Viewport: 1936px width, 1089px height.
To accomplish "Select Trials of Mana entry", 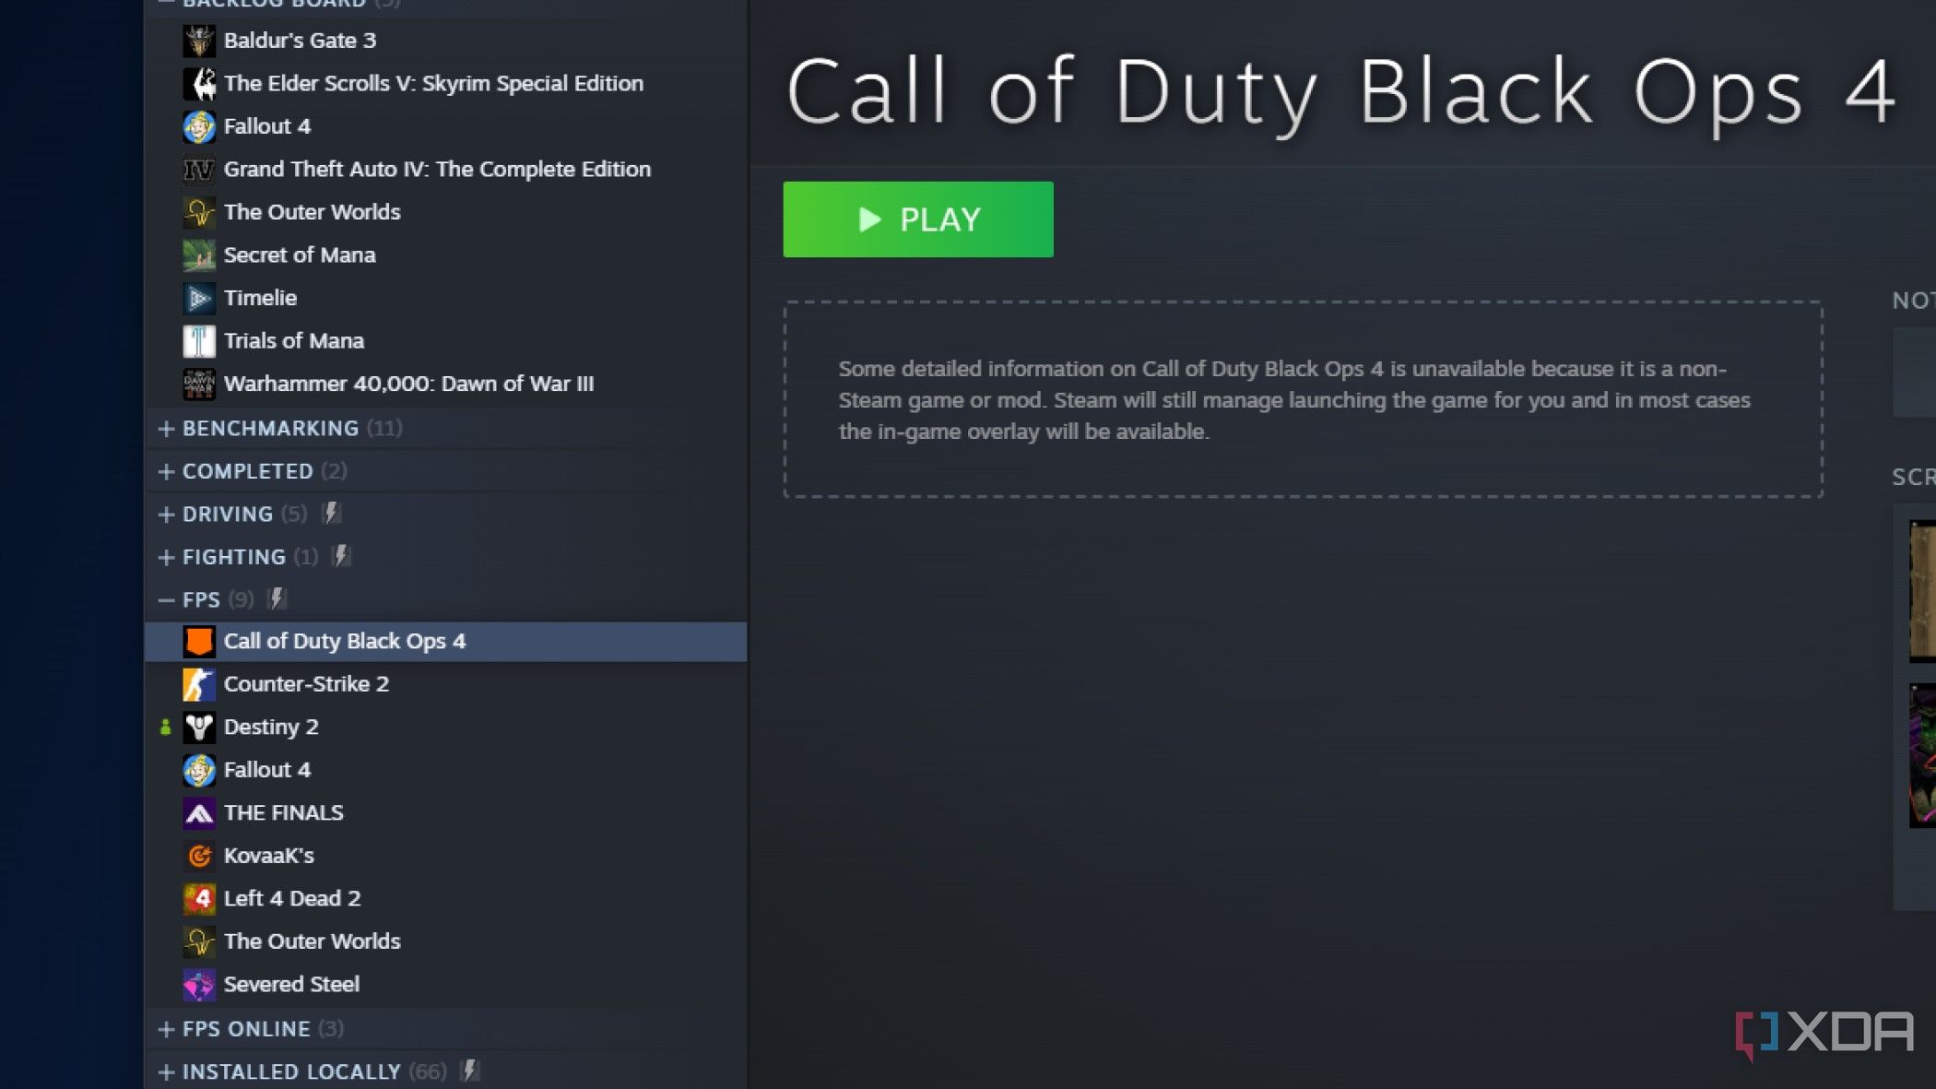I will pyautogui.click(x=445, y=341).
